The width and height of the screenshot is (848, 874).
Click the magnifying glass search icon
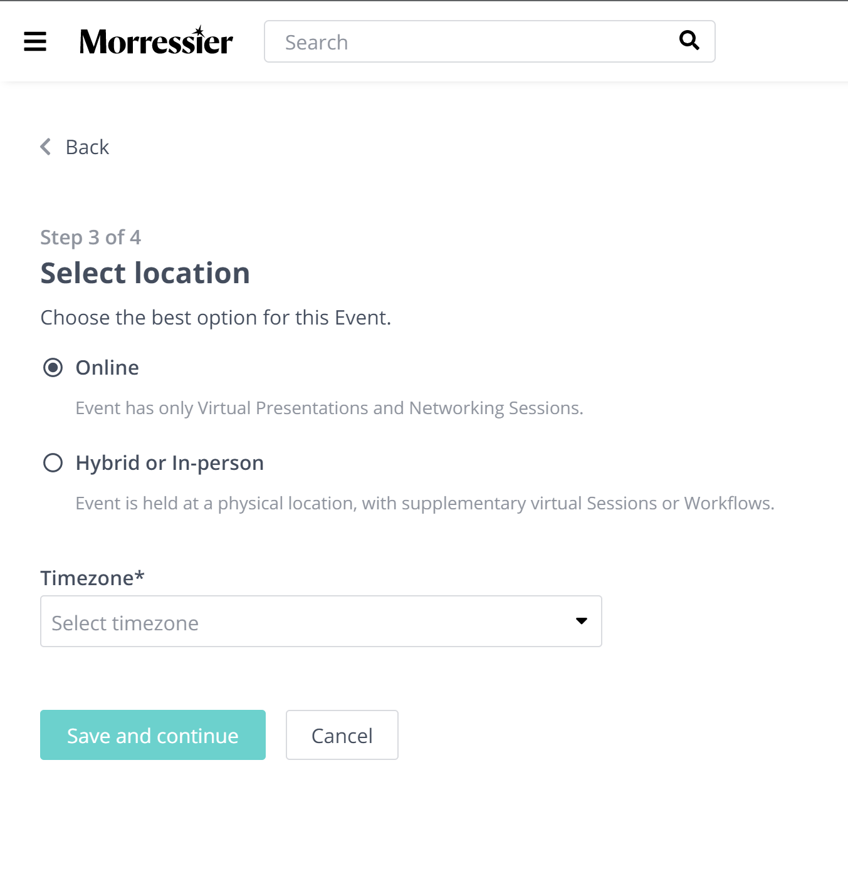[689, 40]
